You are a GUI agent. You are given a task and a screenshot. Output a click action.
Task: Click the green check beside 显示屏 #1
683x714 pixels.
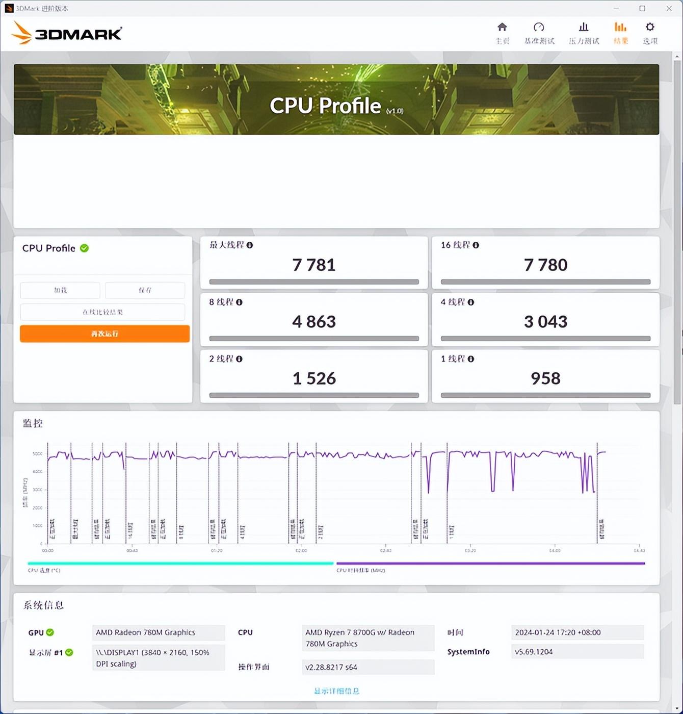(69, 652)
